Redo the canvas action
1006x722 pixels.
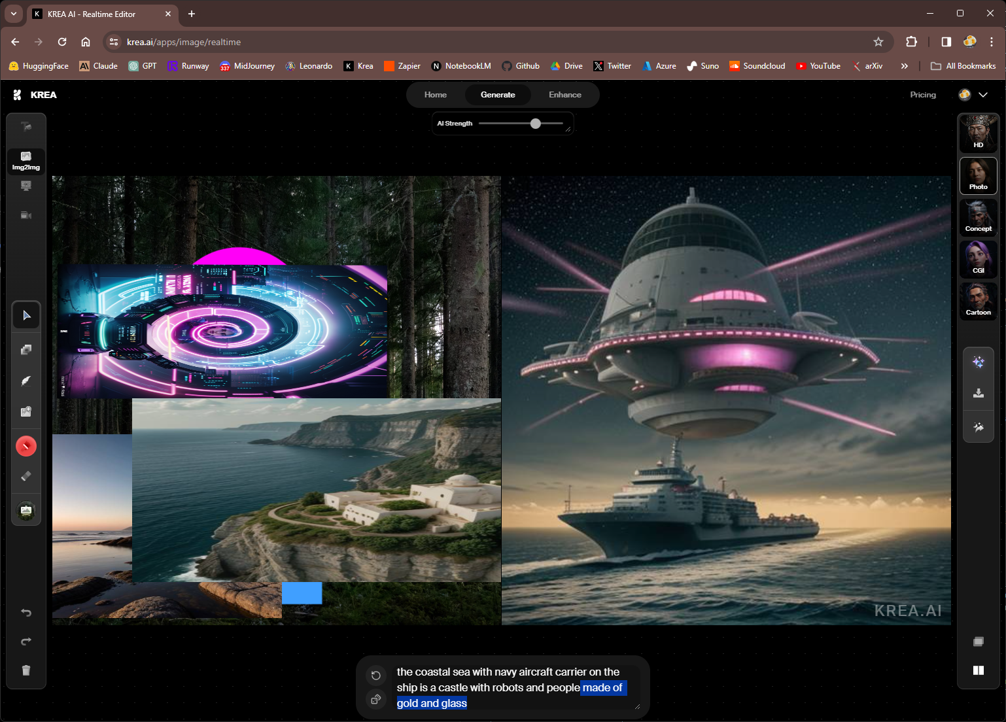pos(26,642)
